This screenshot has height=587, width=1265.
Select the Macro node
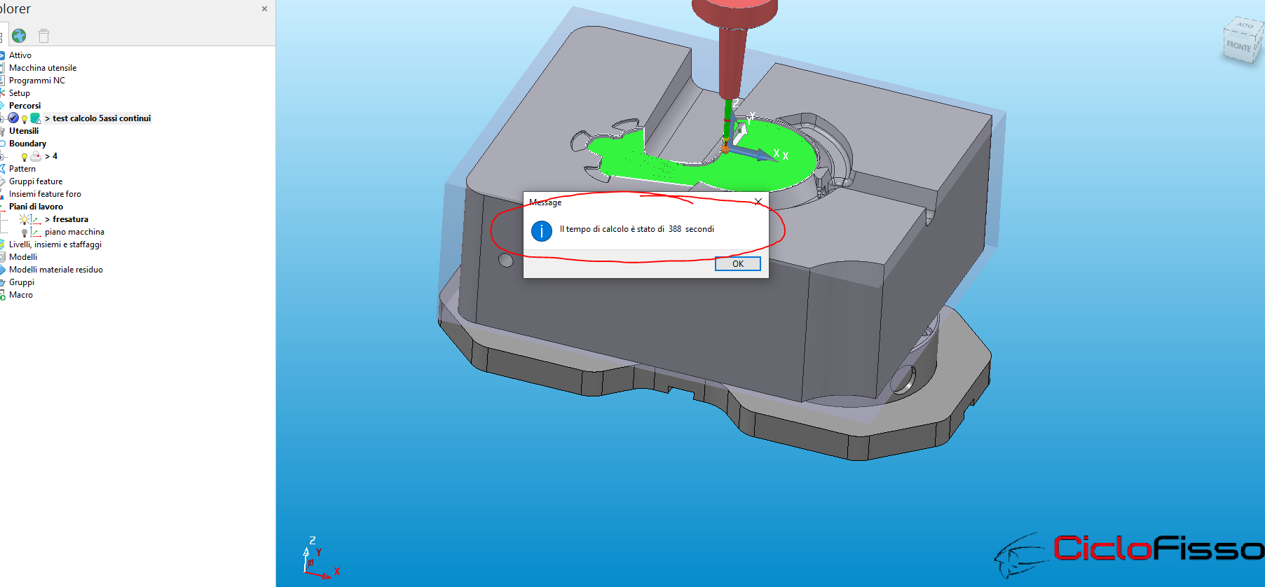[20, 295]
